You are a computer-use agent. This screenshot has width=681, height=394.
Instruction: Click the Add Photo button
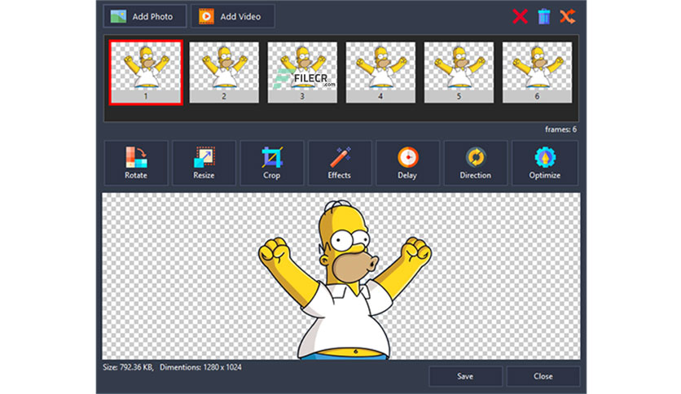tap(145, 16)
